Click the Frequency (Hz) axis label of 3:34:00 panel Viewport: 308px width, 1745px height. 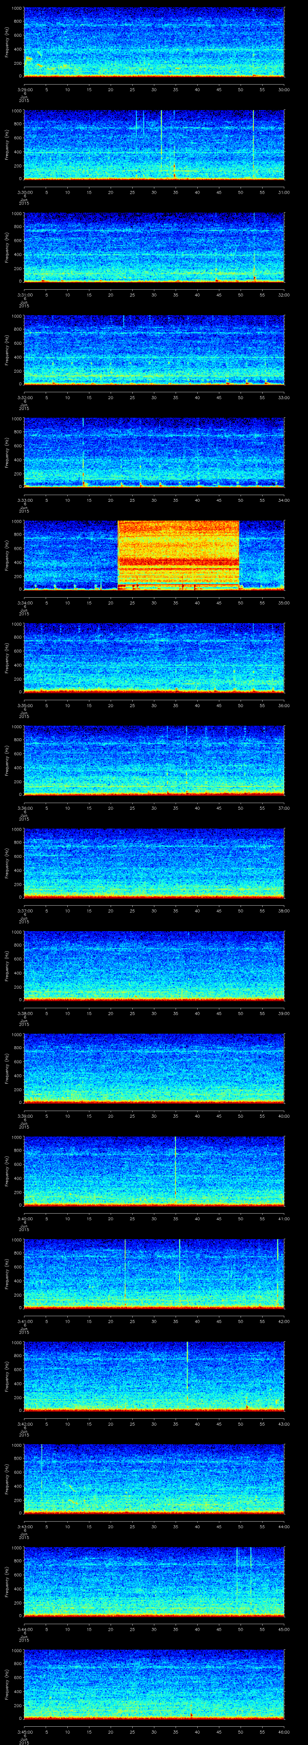point(8,555)
